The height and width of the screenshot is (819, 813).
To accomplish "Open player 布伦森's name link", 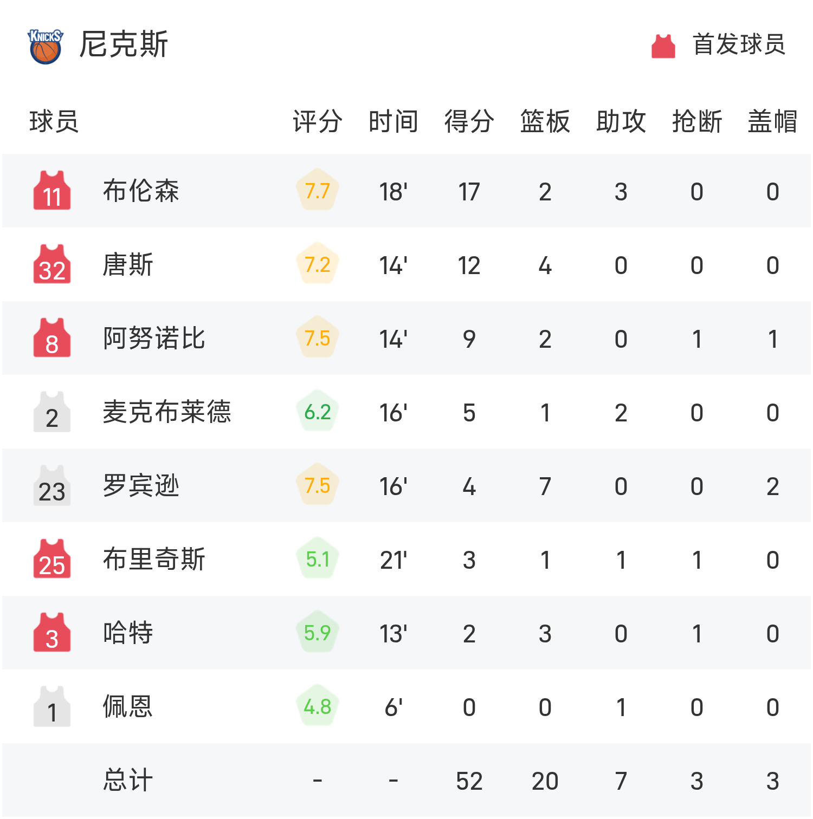I will point(141,191).
